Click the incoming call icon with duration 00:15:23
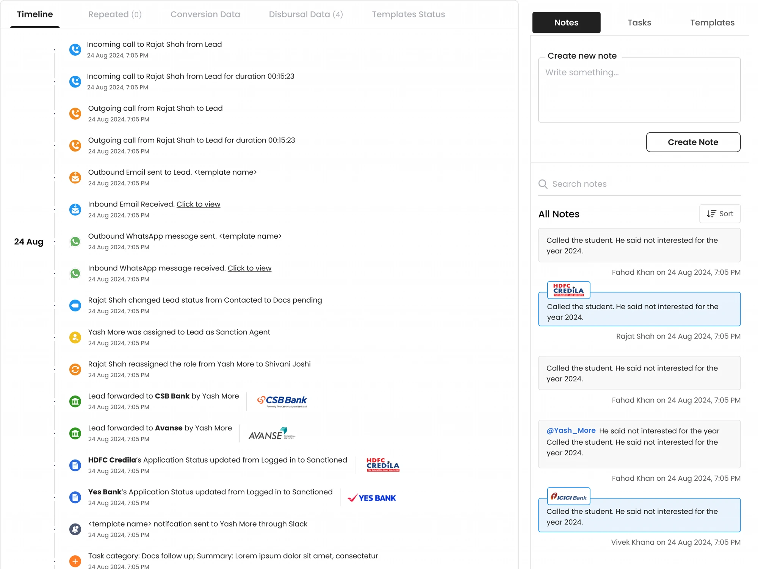The width and height of the screenshot is (758, 569). pos(75,81)
